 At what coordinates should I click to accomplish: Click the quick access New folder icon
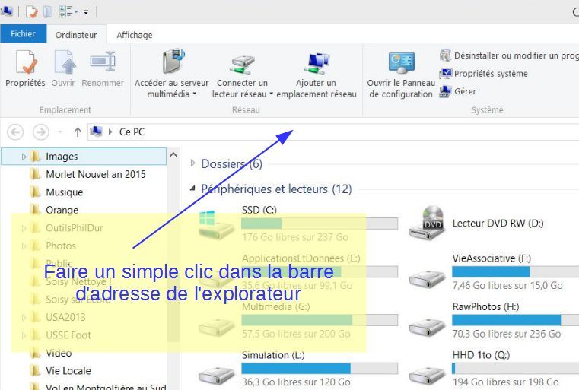click(x=48, y=12)
